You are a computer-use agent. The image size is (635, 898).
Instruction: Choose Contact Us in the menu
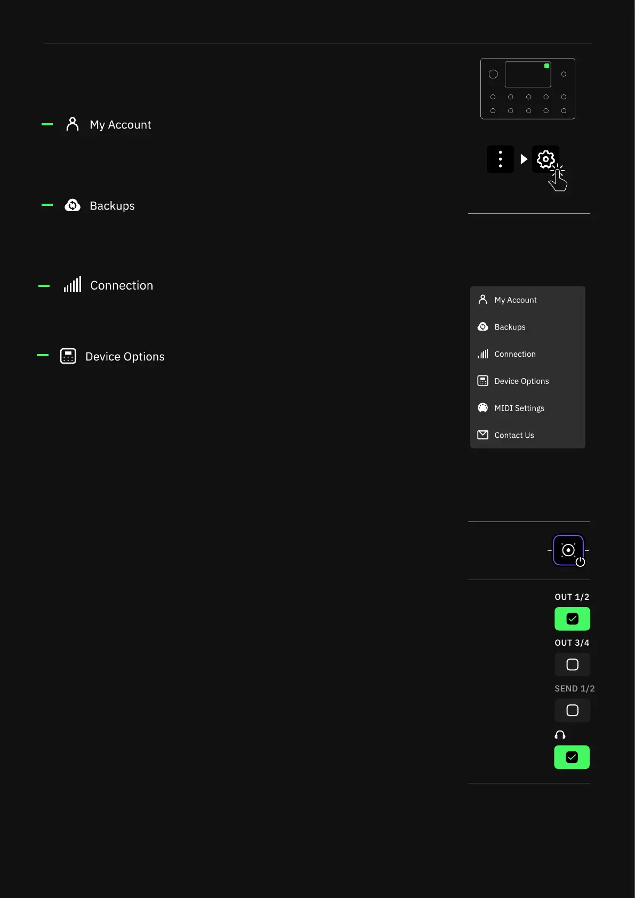514,435
